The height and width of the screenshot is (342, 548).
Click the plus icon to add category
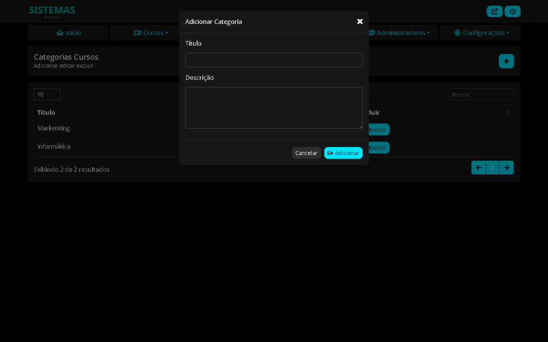[506, 61]
